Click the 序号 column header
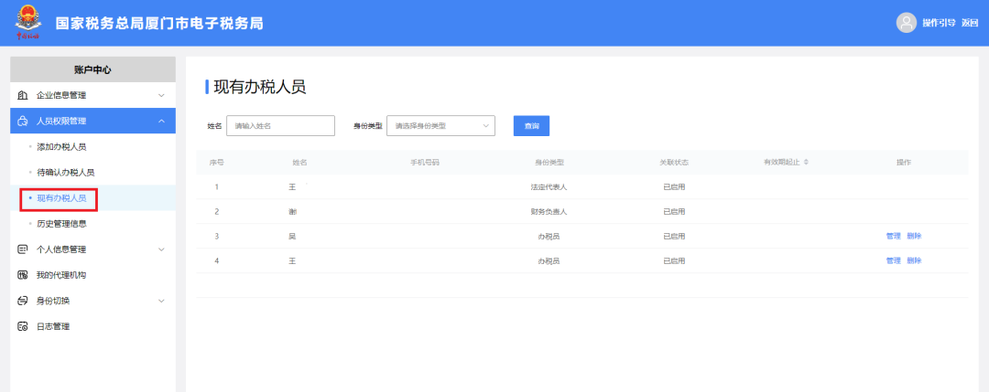The width and height of the screenshot is (989, 392). tap(217, 163)
